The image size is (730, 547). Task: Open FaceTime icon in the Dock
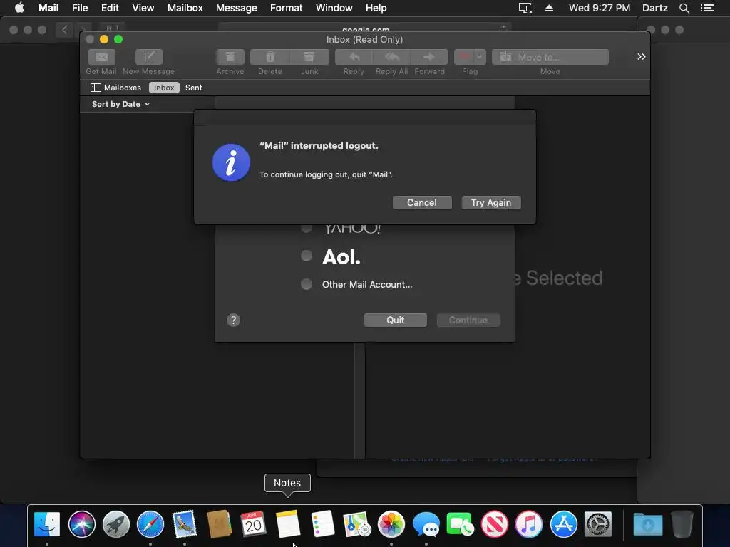click(460, 523)
